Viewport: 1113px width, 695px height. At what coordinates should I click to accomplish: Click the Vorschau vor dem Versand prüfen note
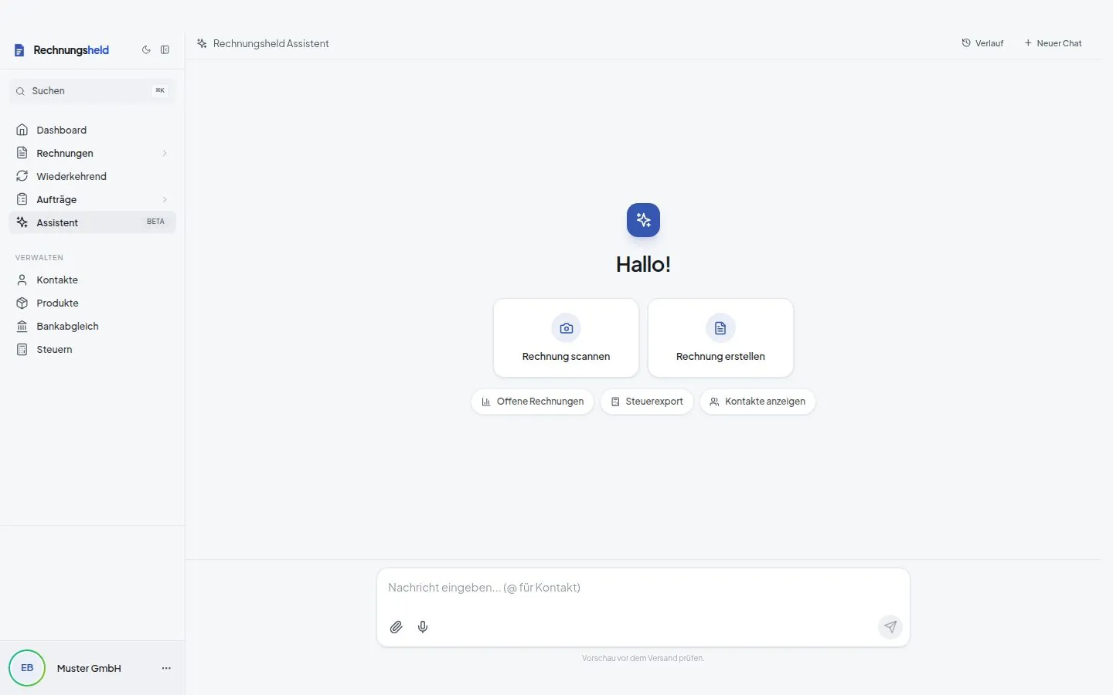(x=643, y=658)
